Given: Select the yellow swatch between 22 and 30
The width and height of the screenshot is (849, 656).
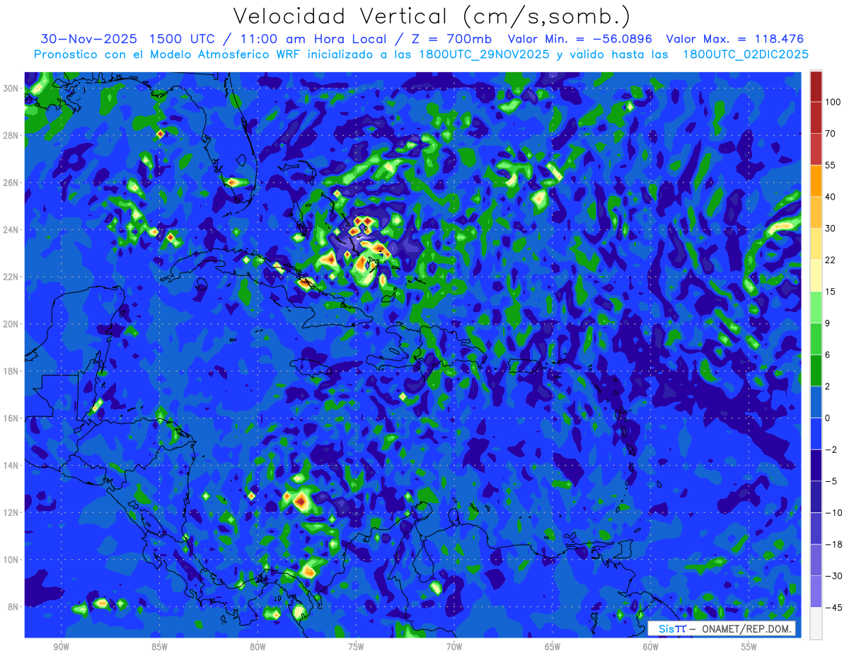Looking at the screenshot, I should click(816, 244).
